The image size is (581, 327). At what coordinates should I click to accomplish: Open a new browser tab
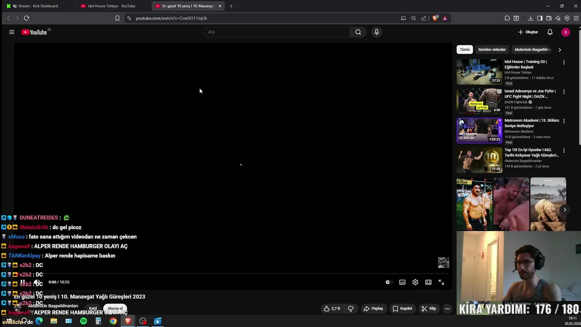coord(231,6)
